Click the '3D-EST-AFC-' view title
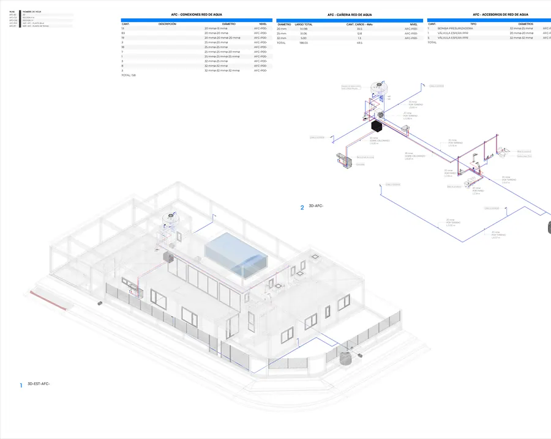Image resolution: width=551 pixels, height=439 pixels. pos(39,384)
